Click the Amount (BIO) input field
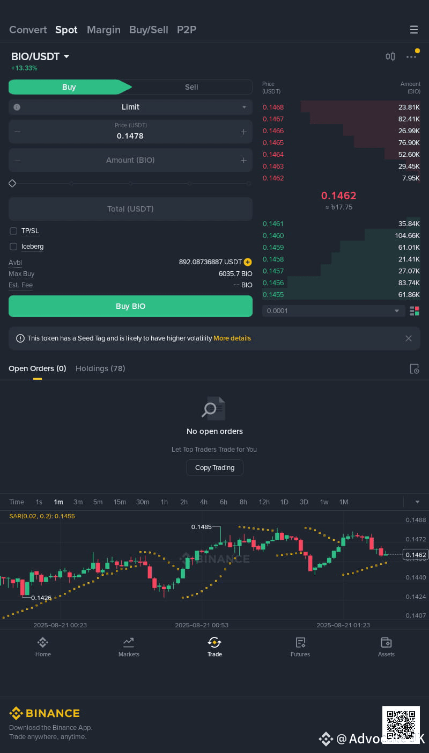This screenshot has width=429, height=753. 130,160
